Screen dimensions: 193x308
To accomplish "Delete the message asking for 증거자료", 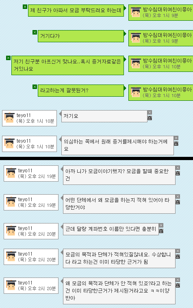I will click(8, 58).
